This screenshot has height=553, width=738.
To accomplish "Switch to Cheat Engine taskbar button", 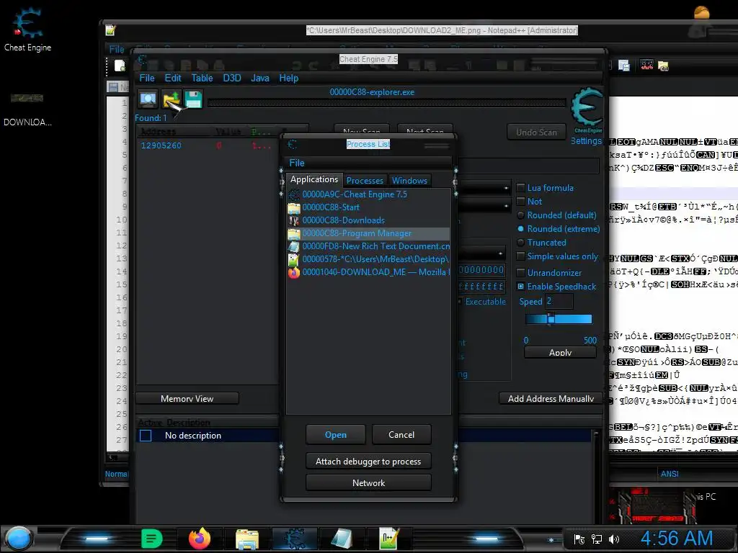I will [x=295, y=539].
